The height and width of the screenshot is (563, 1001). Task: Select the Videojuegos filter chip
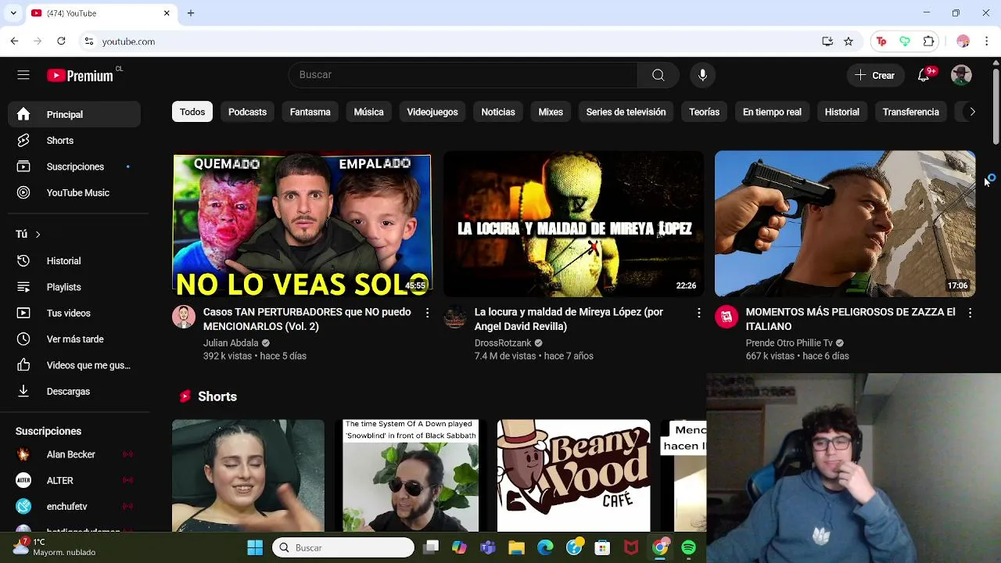click(x=432, y=112)
